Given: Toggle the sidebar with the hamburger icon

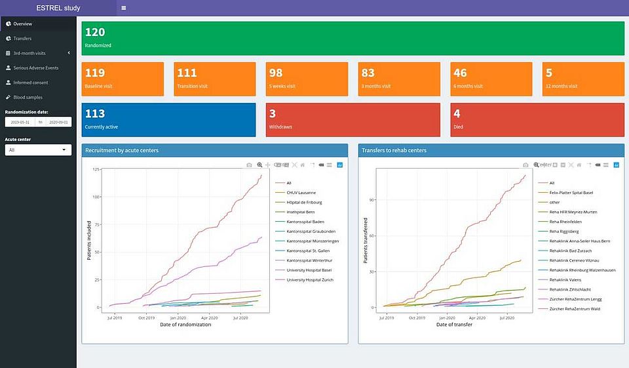Looking at the screenshot, I should coord(124,8).
